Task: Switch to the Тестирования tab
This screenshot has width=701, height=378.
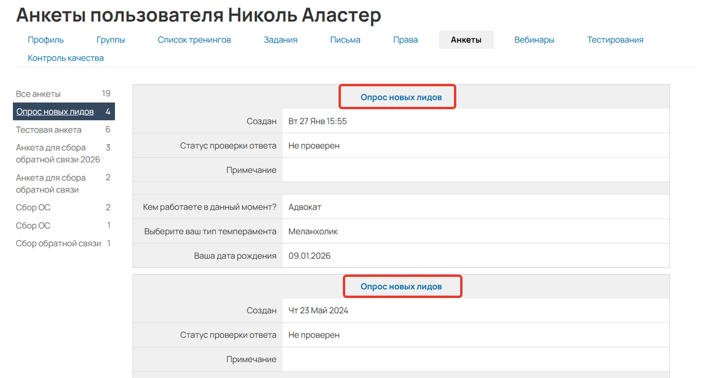Action: click(x=615, y=39)
